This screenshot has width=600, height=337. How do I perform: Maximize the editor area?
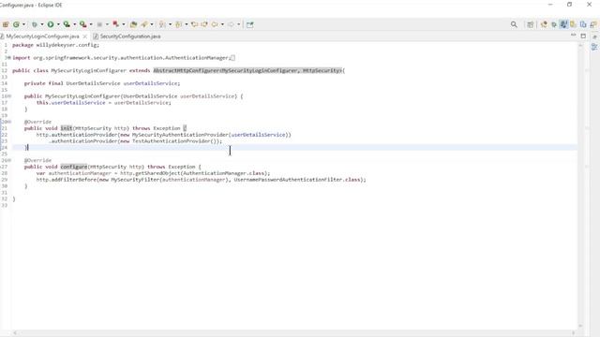pos(583,36)
